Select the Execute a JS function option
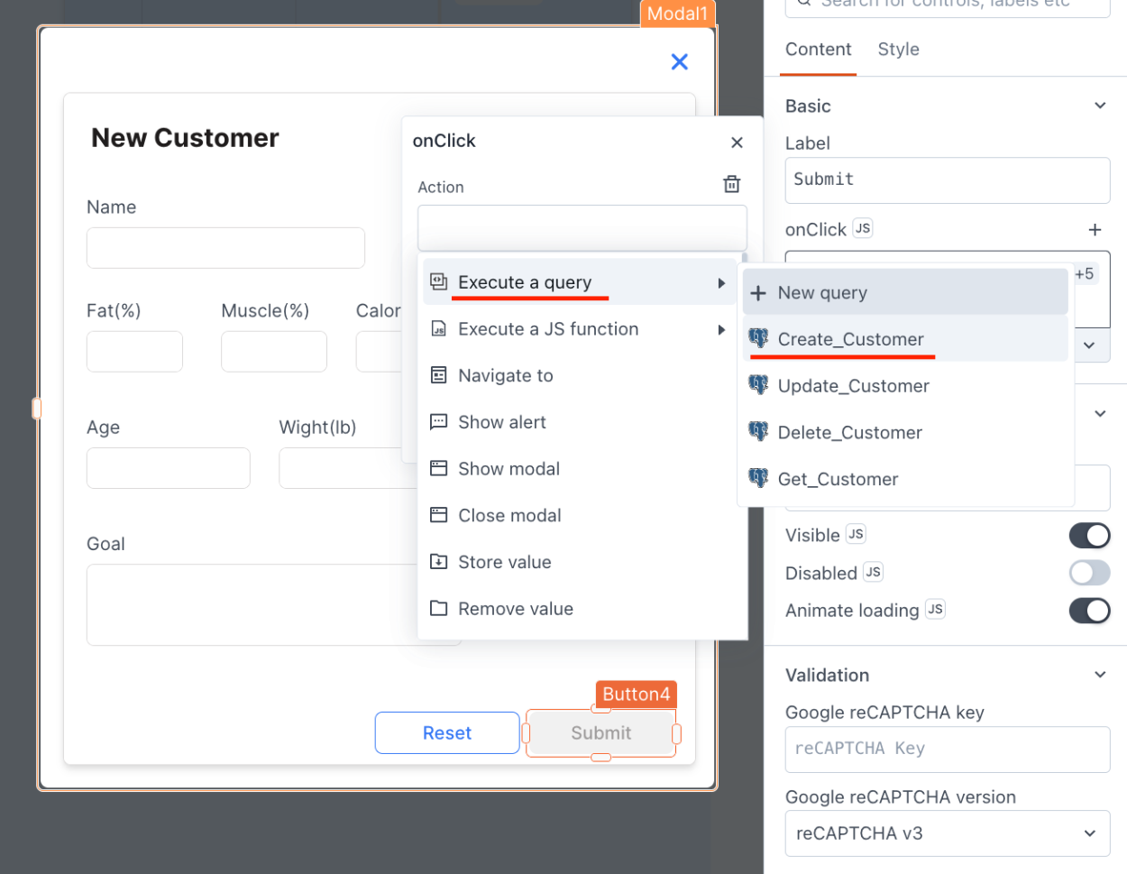The image size is (1127, 874). click(580, 329)
